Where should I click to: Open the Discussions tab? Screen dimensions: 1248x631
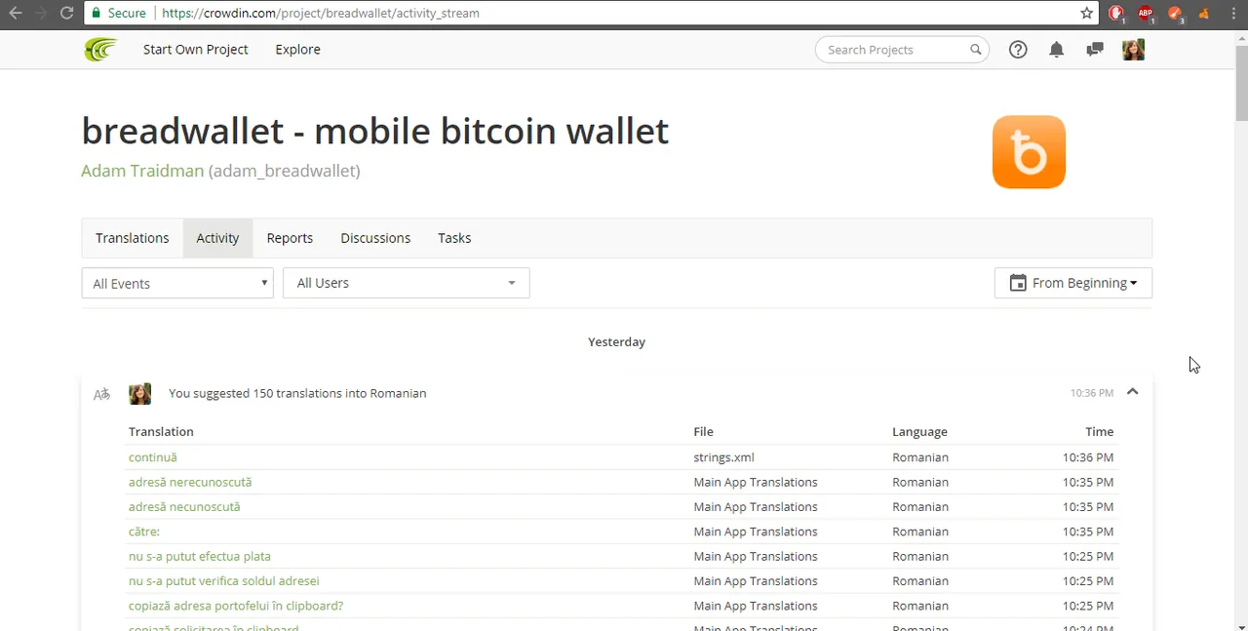click(375, 238)
